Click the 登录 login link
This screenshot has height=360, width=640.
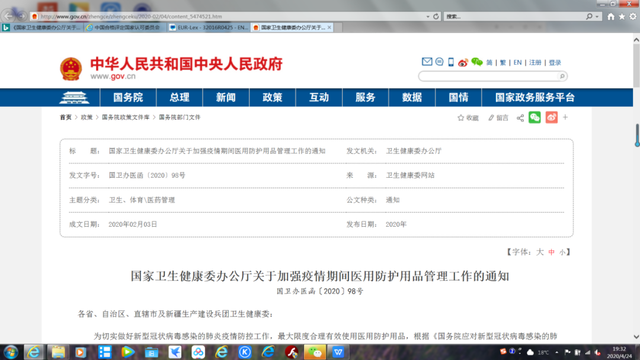pyautogui.click(x=553, y=62)
